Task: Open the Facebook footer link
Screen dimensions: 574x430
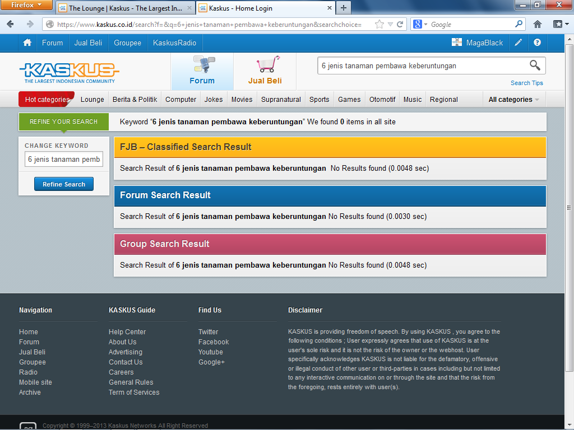Action: pyautogui.click(x=214, y=342)
